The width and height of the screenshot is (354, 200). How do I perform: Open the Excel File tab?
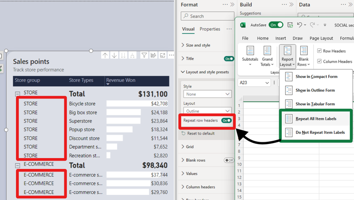coord(245,38)
